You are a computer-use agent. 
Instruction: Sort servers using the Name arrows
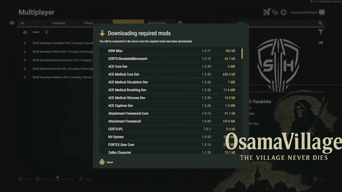tap(46, 32)
